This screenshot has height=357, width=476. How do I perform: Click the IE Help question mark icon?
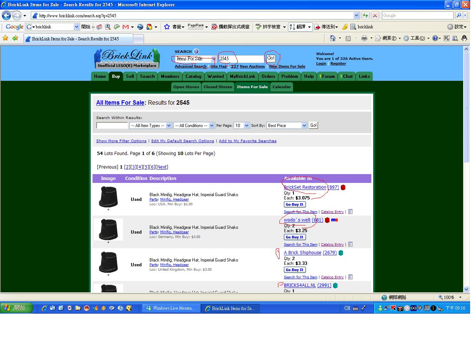tap(435, 38)
